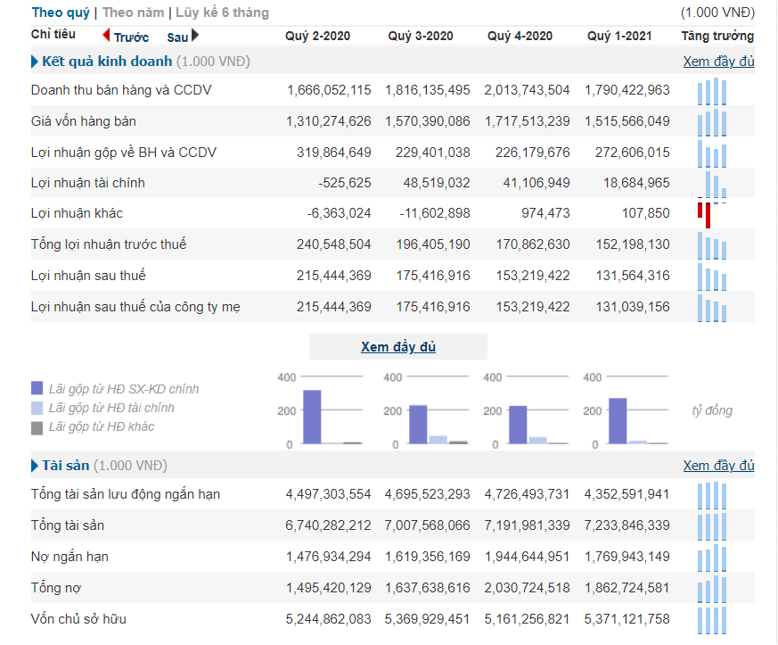
Task: Click the Tổng tài sản lưu động ngắn hạn label
Action: [x=126, y=494]
